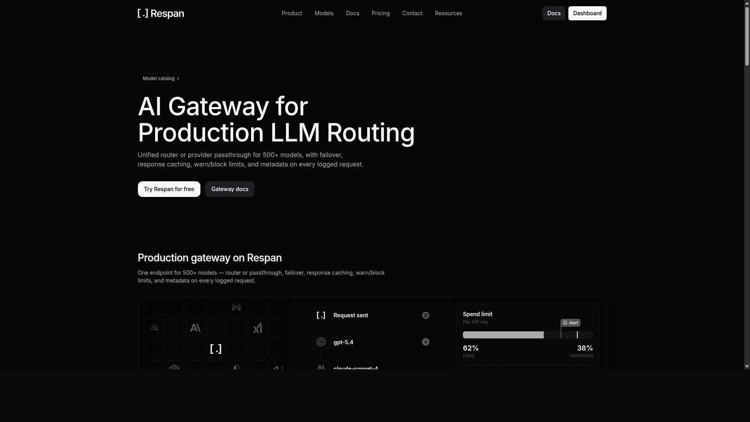Click the dark Docs button beside Dashboard

tap(554, 13)
